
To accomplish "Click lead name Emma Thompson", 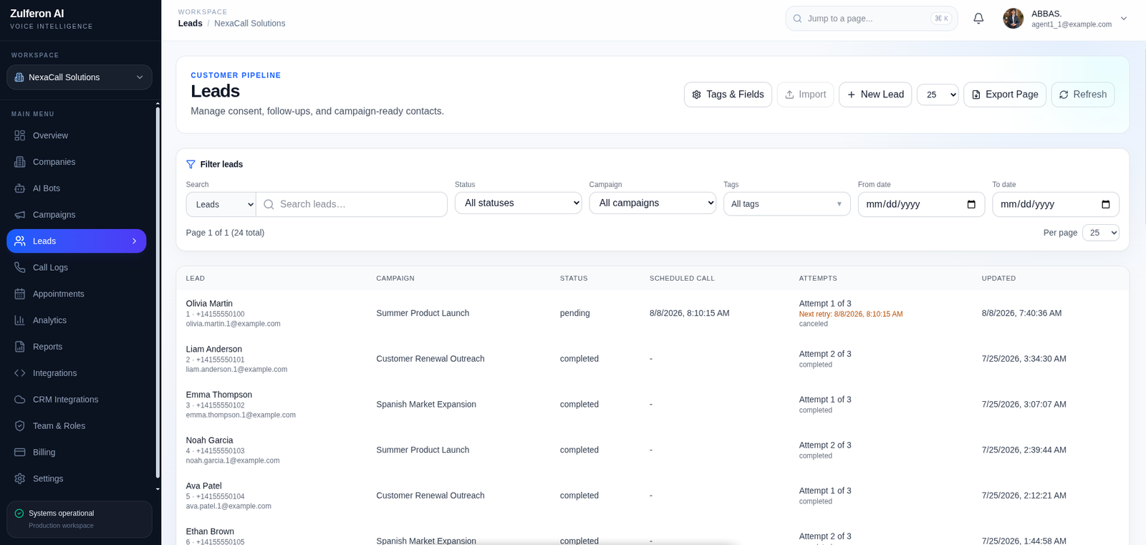I will click(219, 395).
